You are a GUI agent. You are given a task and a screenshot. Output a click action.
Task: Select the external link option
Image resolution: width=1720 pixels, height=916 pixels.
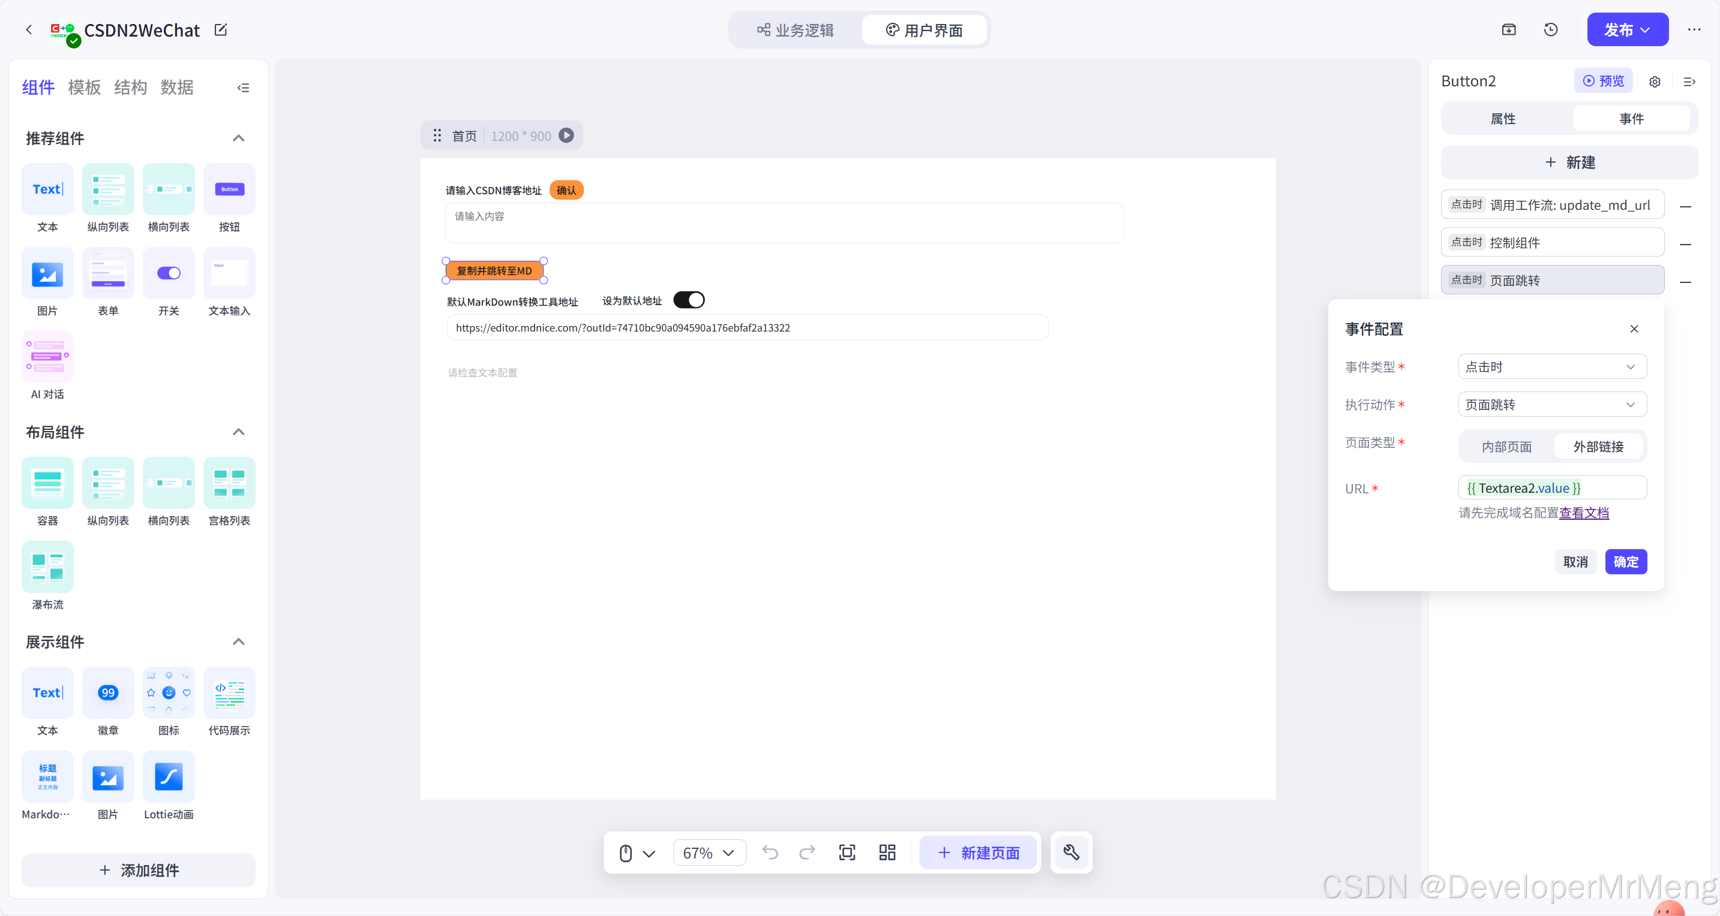tap(1598, 447)
